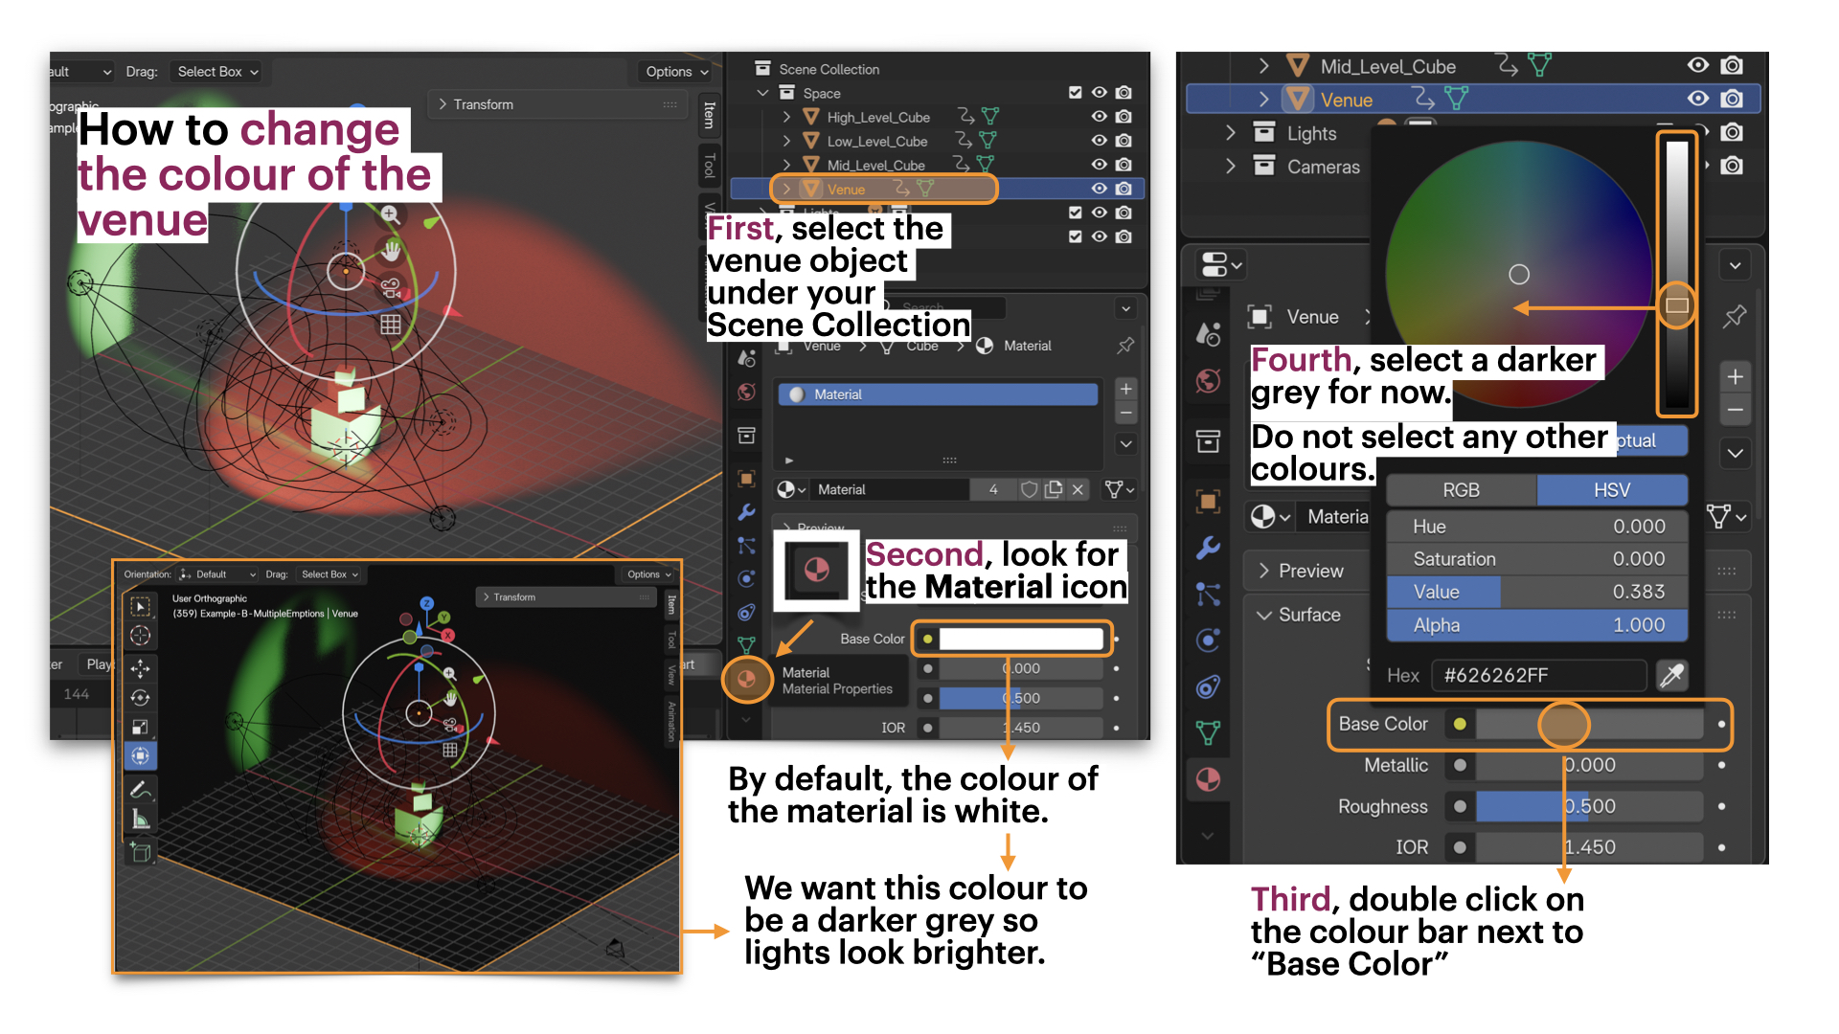The height and width of the screenshot is (1034, 1839).
Task: Click the Material Properties icon in the sidebar
Action: tap(1209, 779)
